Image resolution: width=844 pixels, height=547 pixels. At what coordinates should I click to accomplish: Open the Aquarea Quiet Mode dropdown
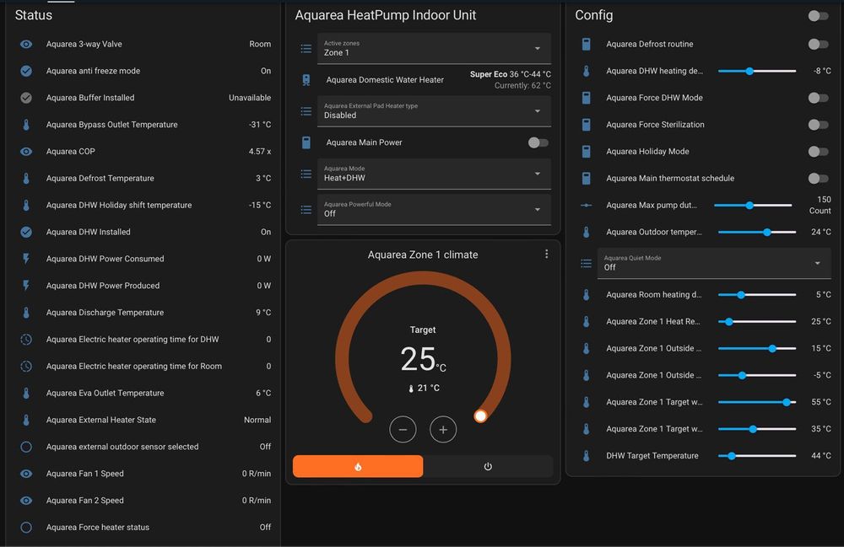pos(713,263)
